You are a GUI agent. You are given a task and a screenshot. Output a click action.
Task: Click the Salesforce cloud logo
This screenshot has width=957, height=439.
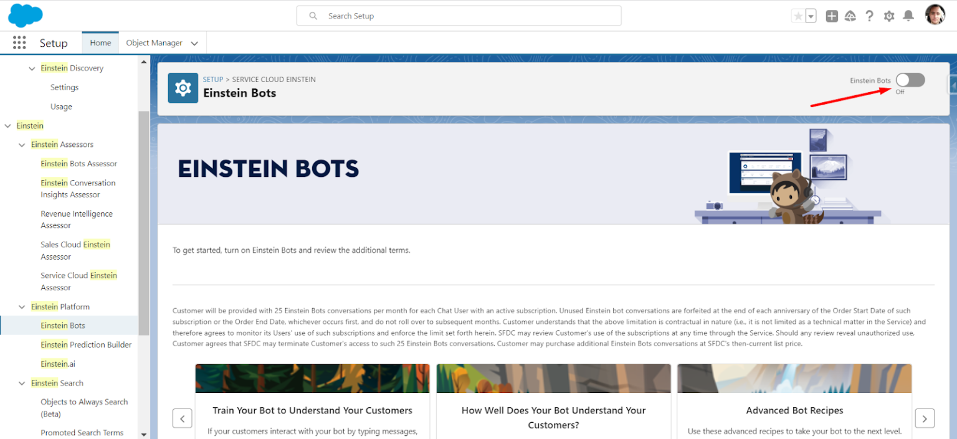pos(25,16)
